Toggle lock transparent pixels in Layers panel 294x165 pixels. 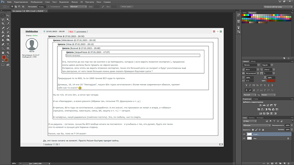[x=253, y=130]
